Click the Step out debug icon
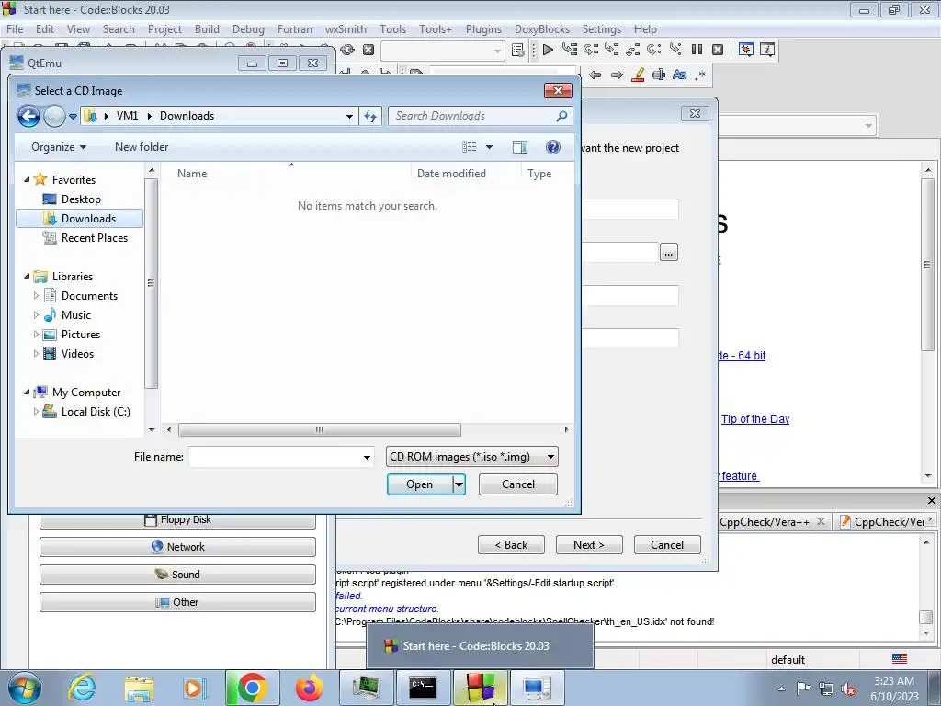 632,50
